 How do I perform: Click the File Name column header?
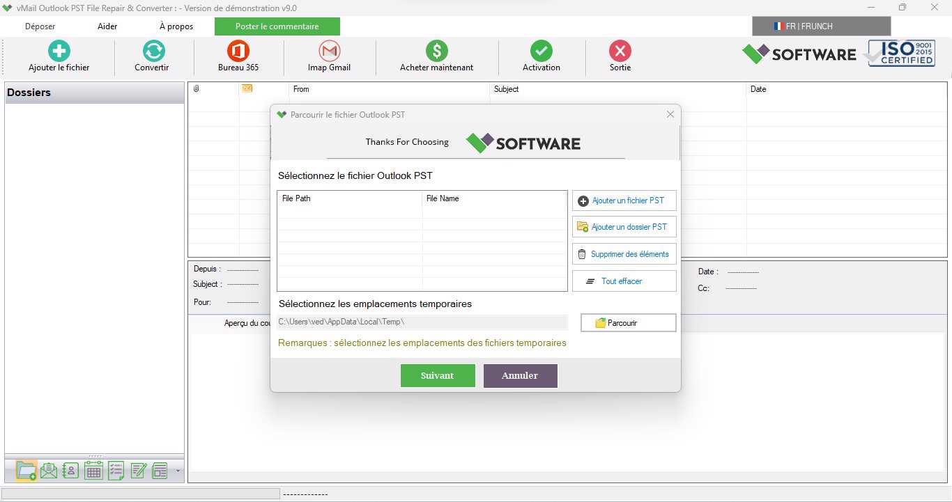pos(495,198)
